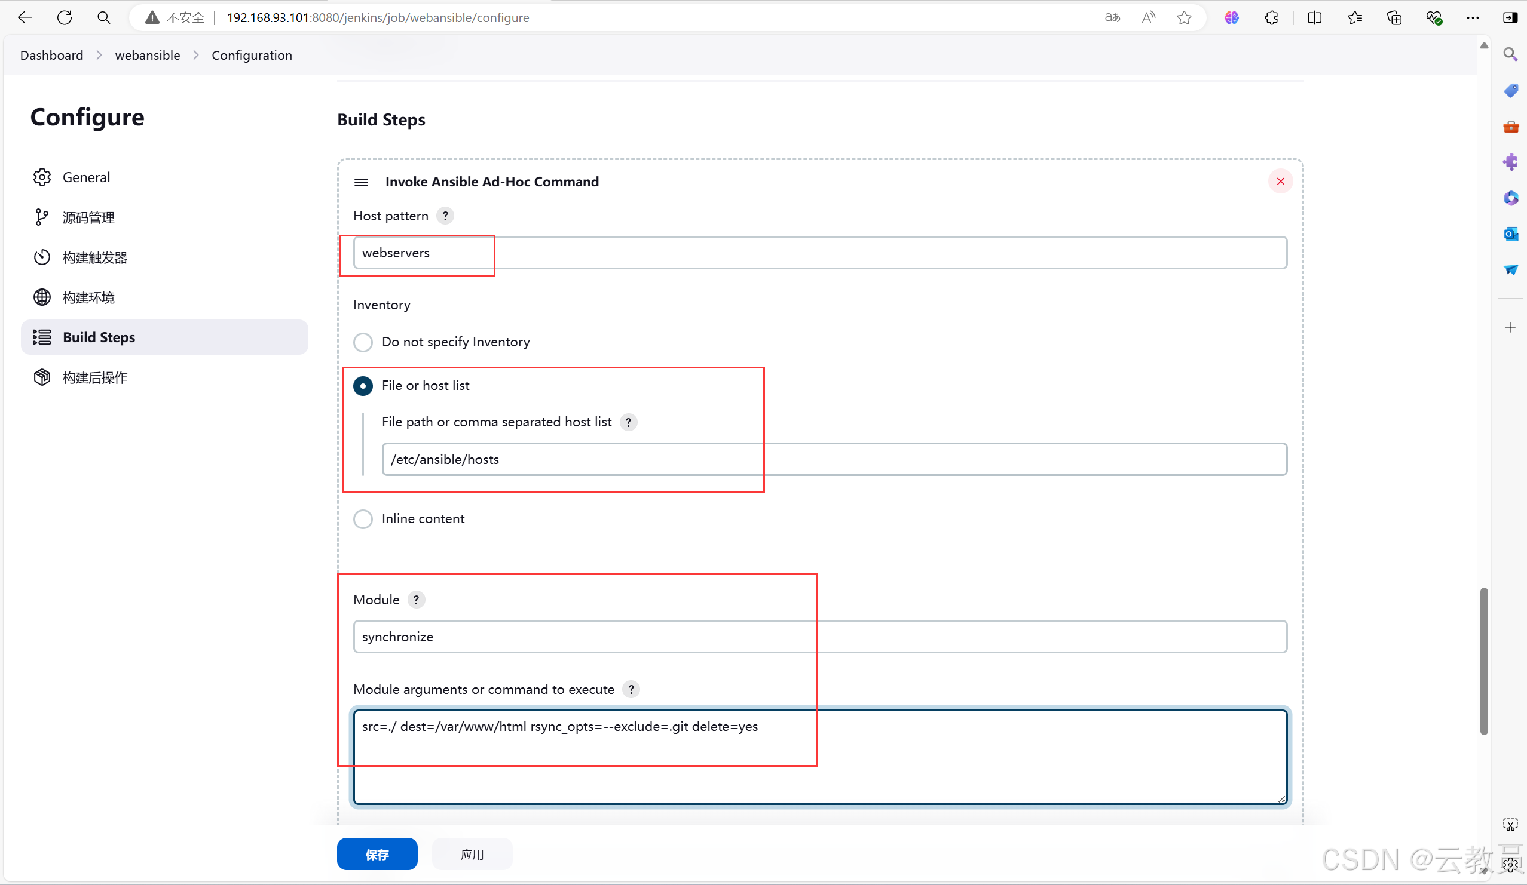This screenshot has height=885, width=1527.
Task: Open the sidebar tools briefcase icon
Action: (x=1511, y=127)
